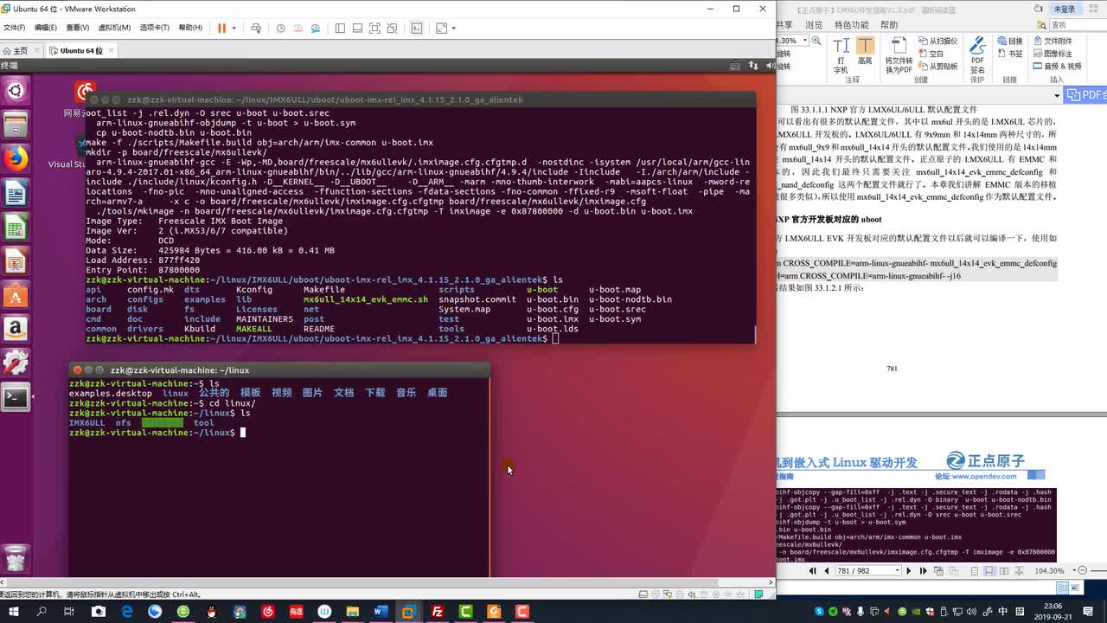The height and width of the screenshot is (623, 1107).
Task: Pause the virtual machine in VMware toolbar
Action: (x=221, y=28)
